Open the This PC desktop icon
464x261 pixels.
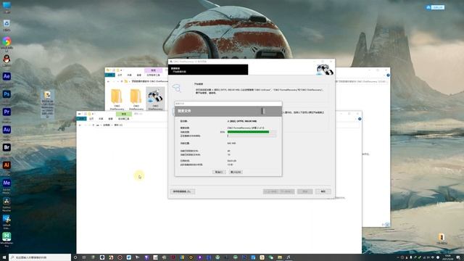click(7, 7)
